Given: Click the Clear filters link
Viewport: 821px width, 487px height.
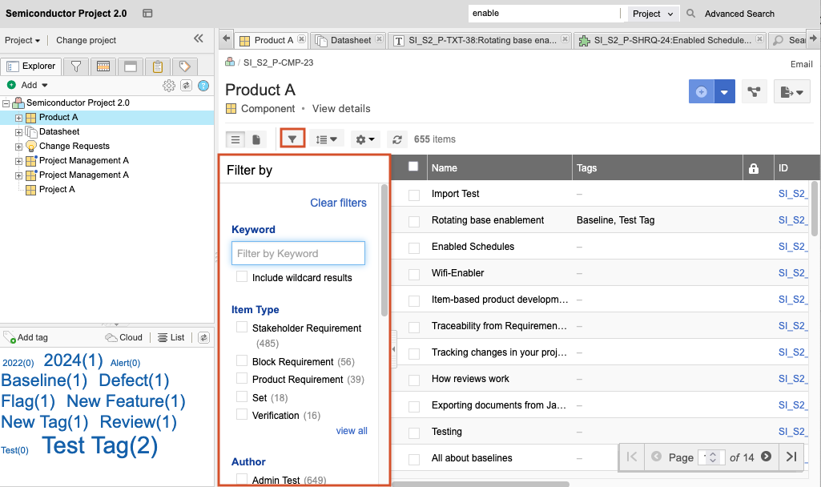Looking at the screenshot, I should pyautogui.click(x=338, y=203).
